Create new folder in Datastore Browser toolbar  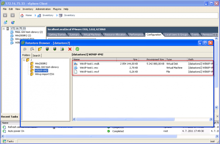(40, 49)
